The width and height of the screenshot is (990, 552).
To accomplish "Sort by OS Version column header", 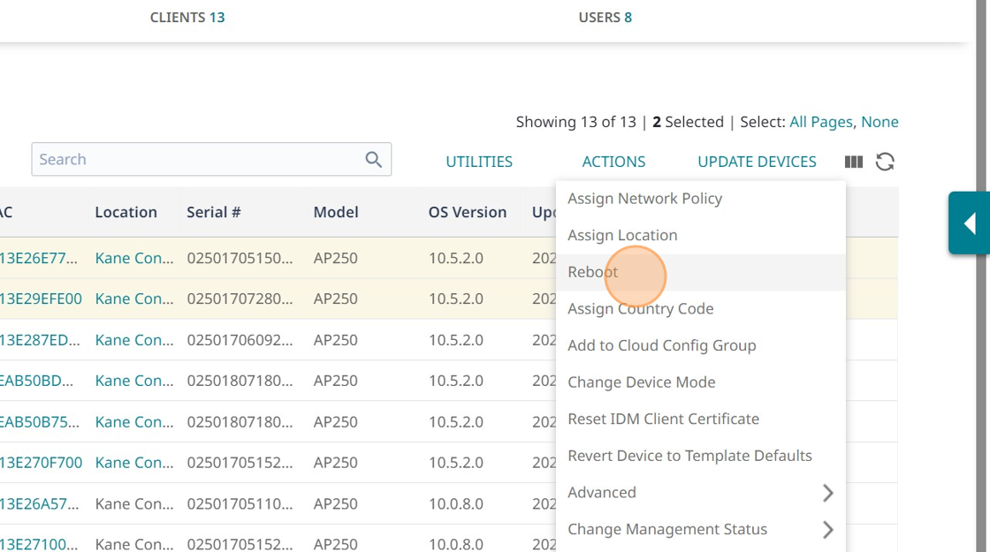I will pos(468,213).
